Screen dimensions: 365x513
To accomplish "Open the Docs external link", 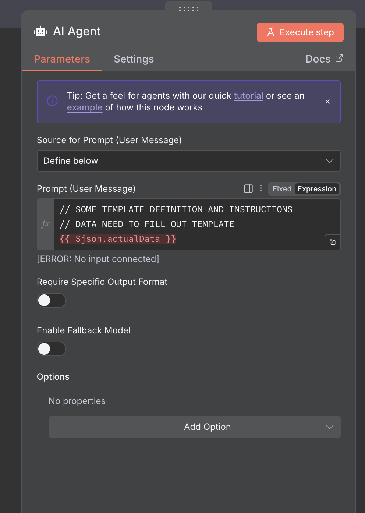I will click(x=324, y=59).
